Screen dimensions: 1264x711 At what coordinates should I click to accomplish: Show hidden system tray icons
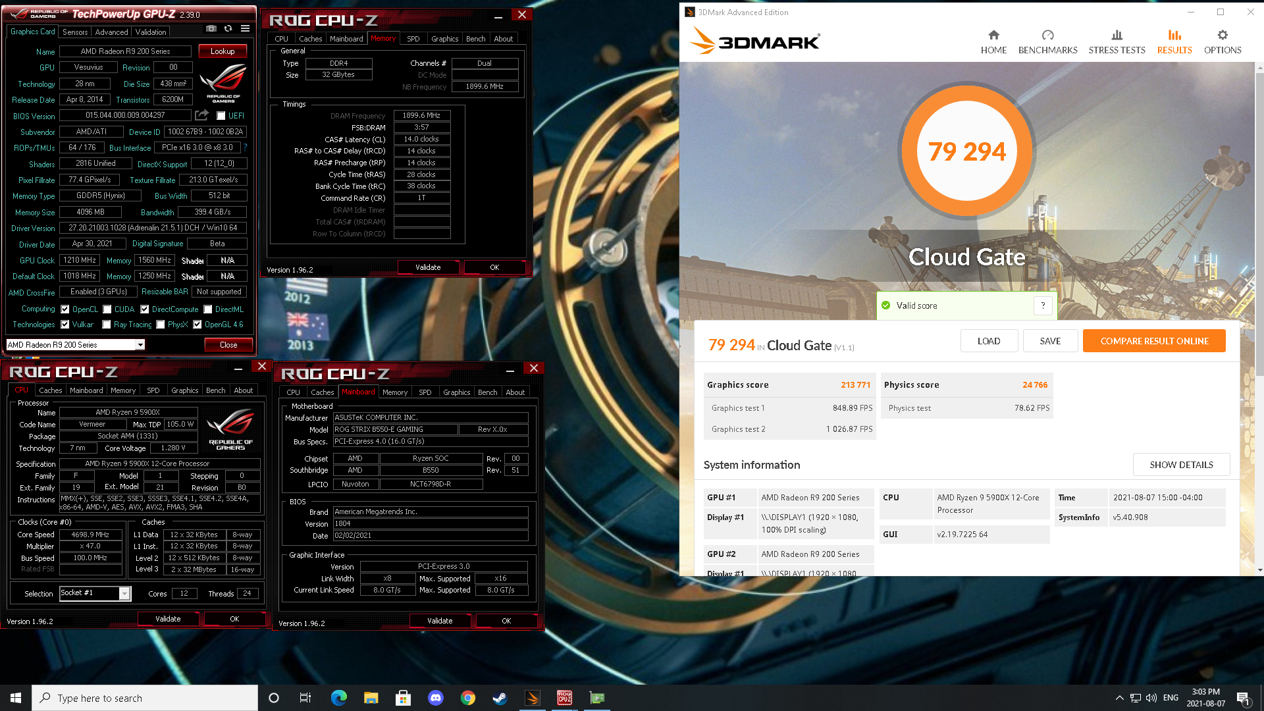(x=1119, y=698)
